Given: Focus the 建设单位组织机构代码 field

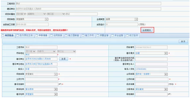Looking at the screenshot, I should (x=151, y=59).
